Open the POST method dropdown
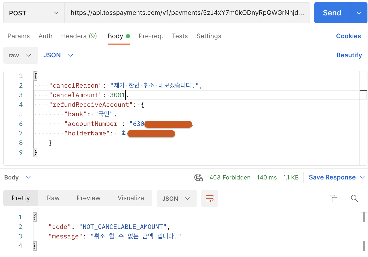Viewport: 368px width, 257px height. pos(34,13)
